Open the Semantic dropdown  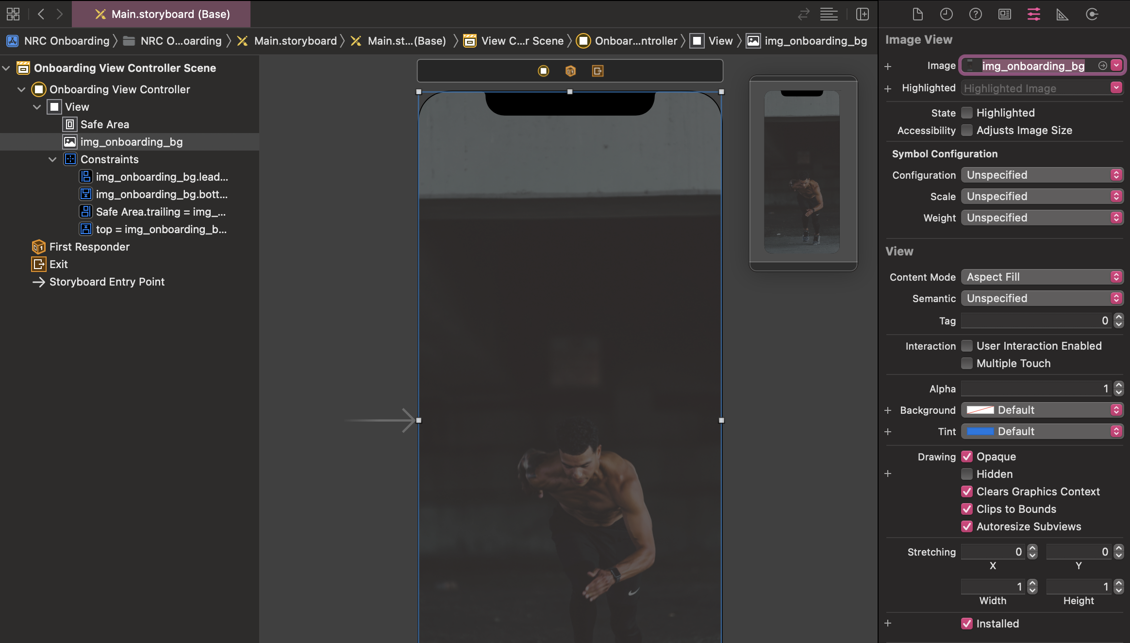[1042, 298]
